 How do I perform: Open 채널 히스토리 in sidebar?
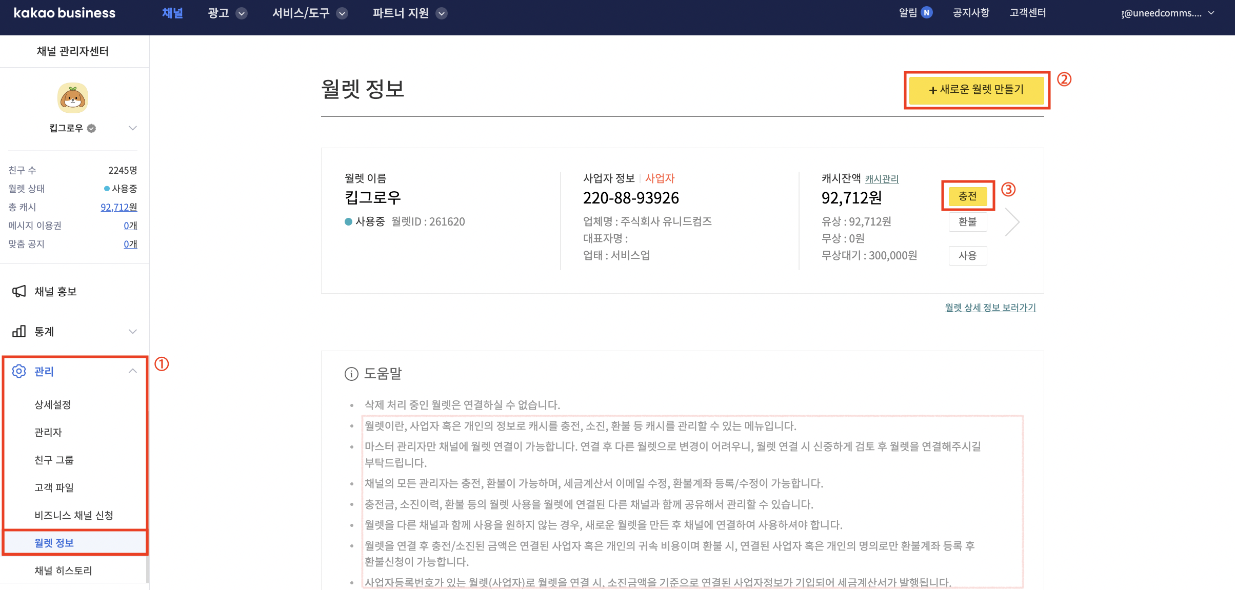tap(63, 571)
